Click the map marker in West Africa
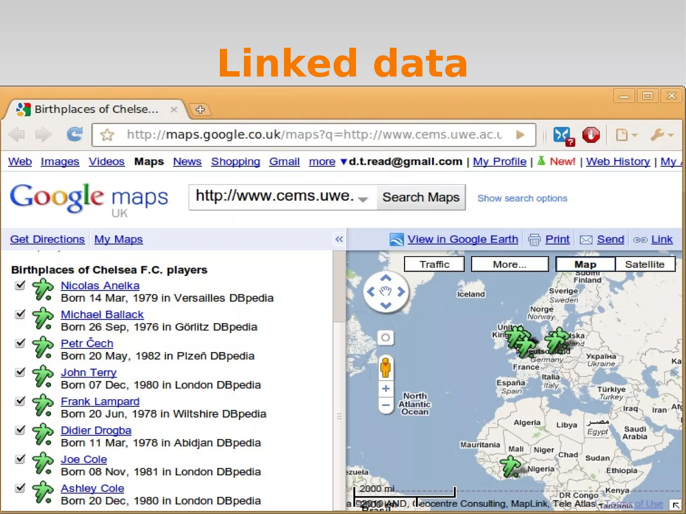The width and height of the screenshot is (686, 514). click(510, 467)
